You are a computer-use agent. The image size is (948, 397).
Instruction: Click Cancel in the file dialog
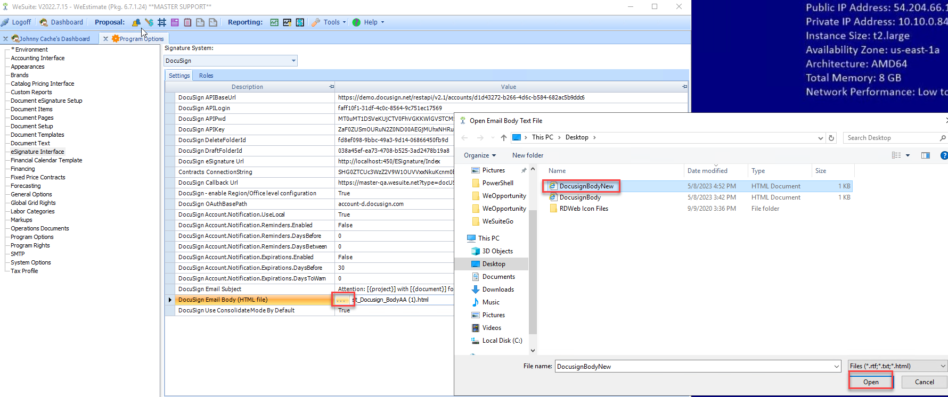pos(924,382)
